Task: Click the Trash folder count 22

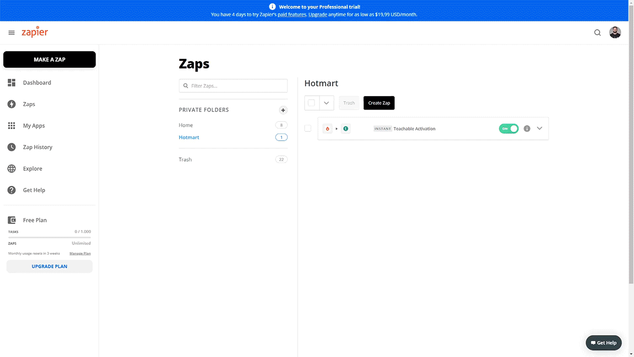Action: tap(281, 160)
